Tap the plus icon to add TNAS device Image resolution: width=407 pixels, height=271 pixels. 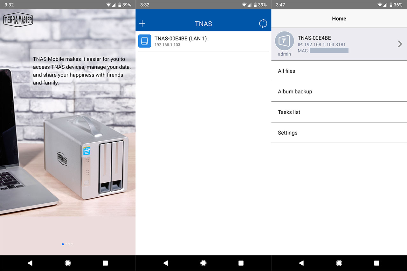pos(142,24)
